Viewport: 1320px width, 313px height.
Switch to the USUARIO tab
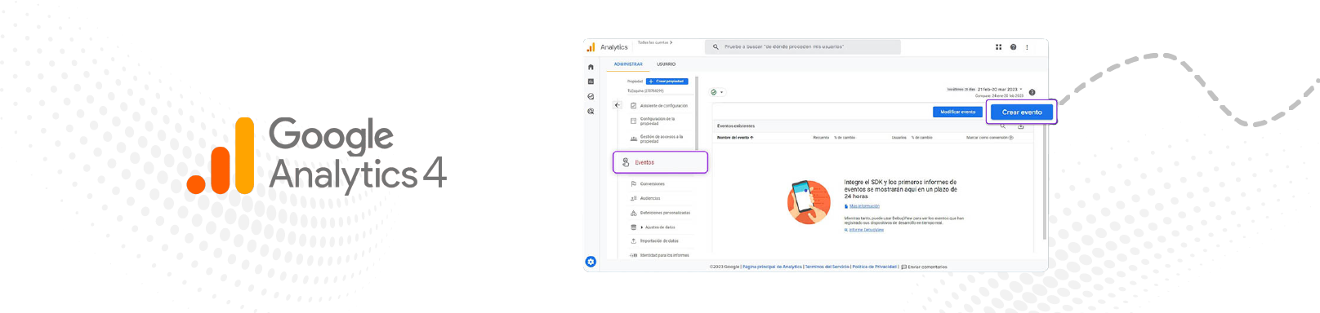(666, 64)
